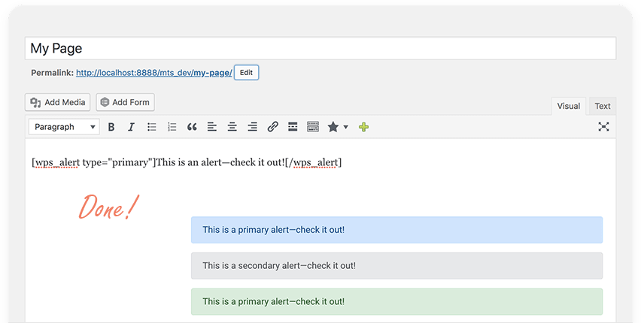
Task: Apply italic formatting
Action: (x=131, y=127)
